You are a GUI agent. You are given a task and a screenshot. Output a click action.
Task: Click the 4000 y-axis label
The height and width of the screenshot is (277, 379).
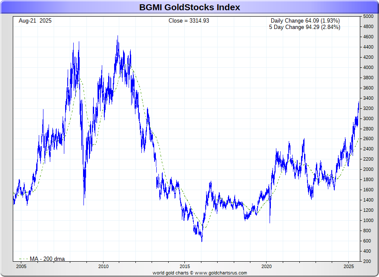pyautogui.click(x=368, y=67)
